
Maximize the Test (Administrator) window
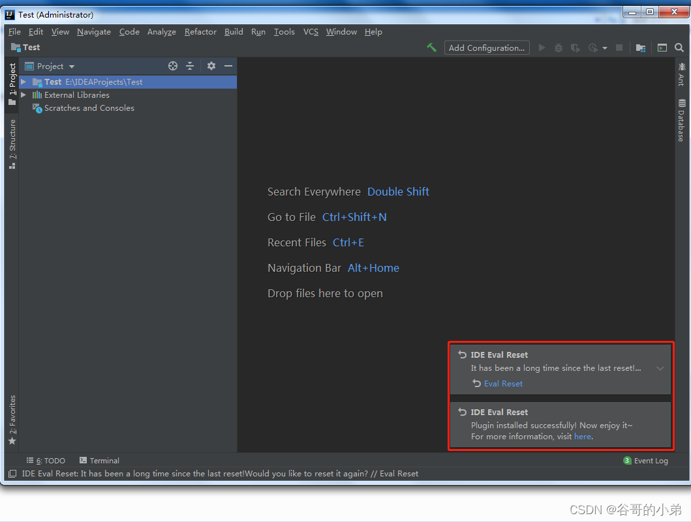point(650,12)
